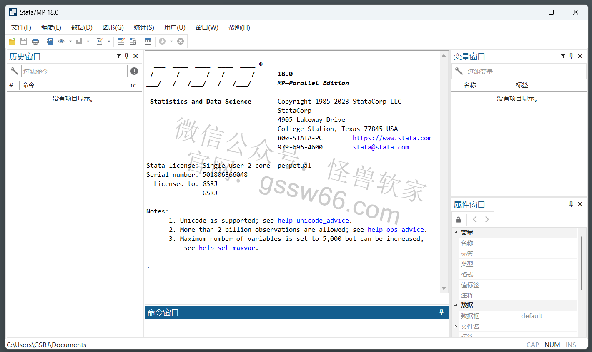Open the https://www.stata.com link
The height and width of the screenshot is (352, 592).
[x=392, y=138]
